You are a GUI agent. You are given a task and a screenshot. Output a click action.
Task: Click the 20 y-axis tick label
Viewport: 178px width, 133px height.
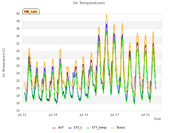point(18,88)
